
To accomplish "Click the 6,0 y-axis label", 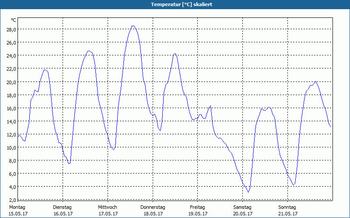I will [12, 174].
